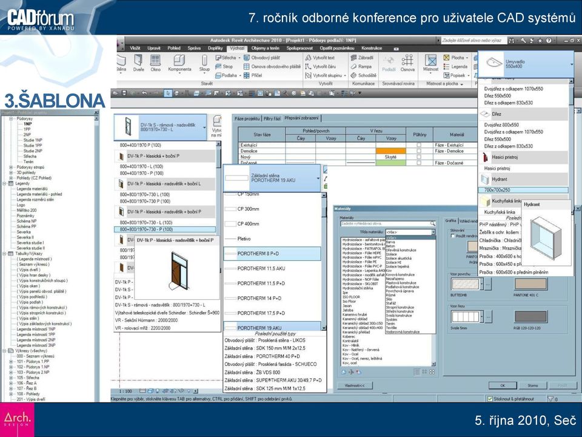The width and height of the screenshot is (582, 437).
Task: Select the Příčel (mullion) tool
Action: coord(253,75)
